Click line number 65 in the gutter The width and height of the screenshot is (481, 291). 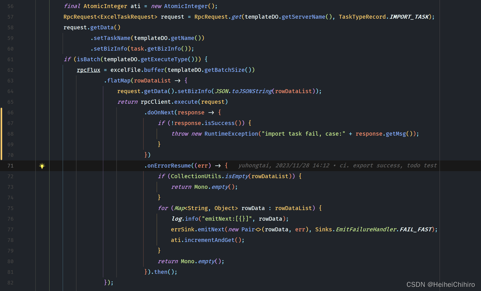point(10,102)
